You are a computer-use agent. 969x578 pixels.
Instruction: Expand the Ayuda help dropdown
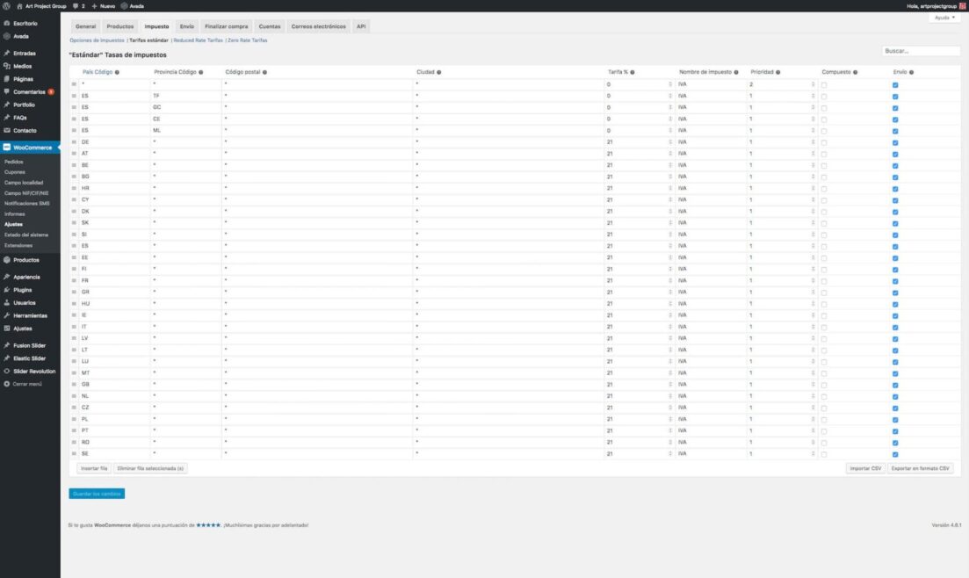pyautogui.click(x=945, y=18)
